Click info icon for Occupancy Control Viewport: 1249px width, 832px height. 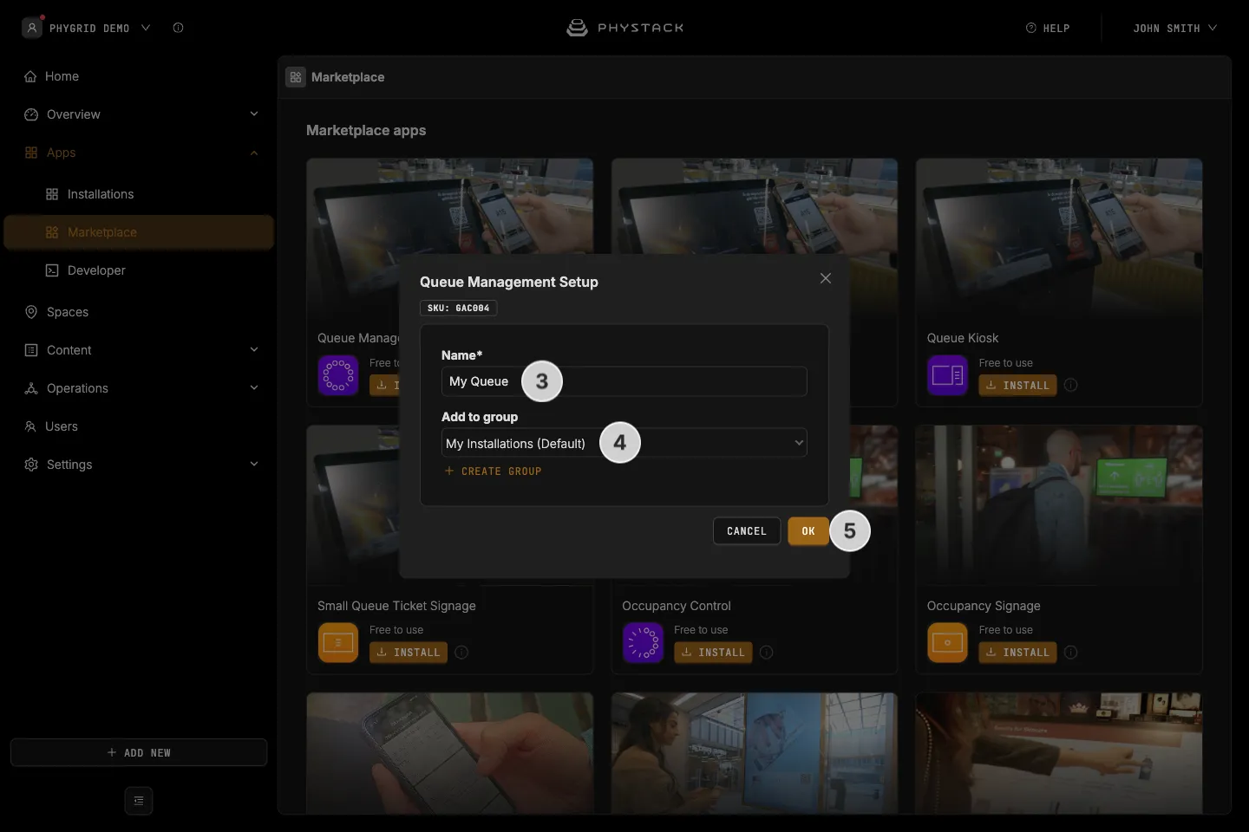tap(767, 653)
